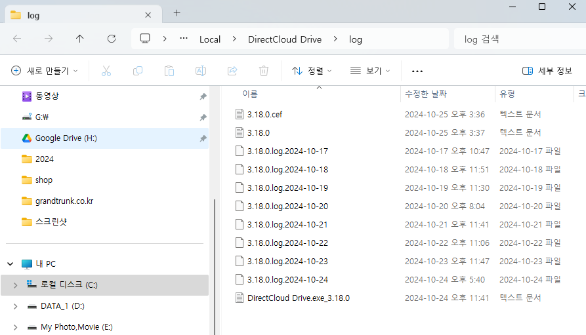Close the log tab
Screen dimensions: 586x335
(148, 15)
